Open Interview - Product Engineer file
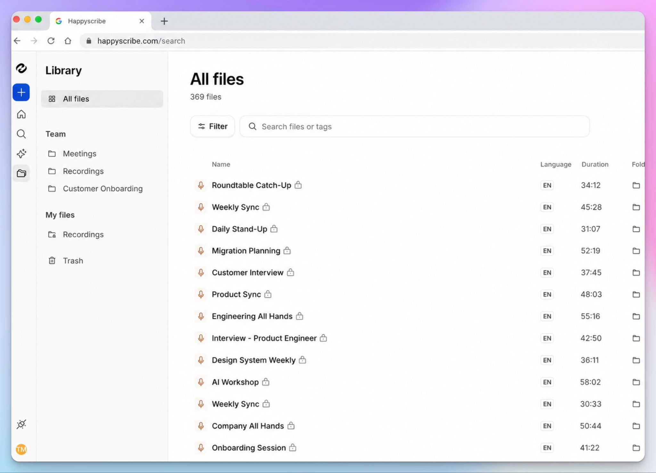The width and height of the screenshot is (656, 473). (264, 338)
